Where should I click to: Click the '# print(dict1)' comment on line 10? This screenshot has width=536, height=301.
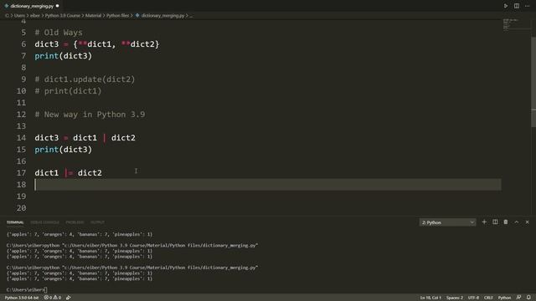pyautogui.click(x=68, y=91)
